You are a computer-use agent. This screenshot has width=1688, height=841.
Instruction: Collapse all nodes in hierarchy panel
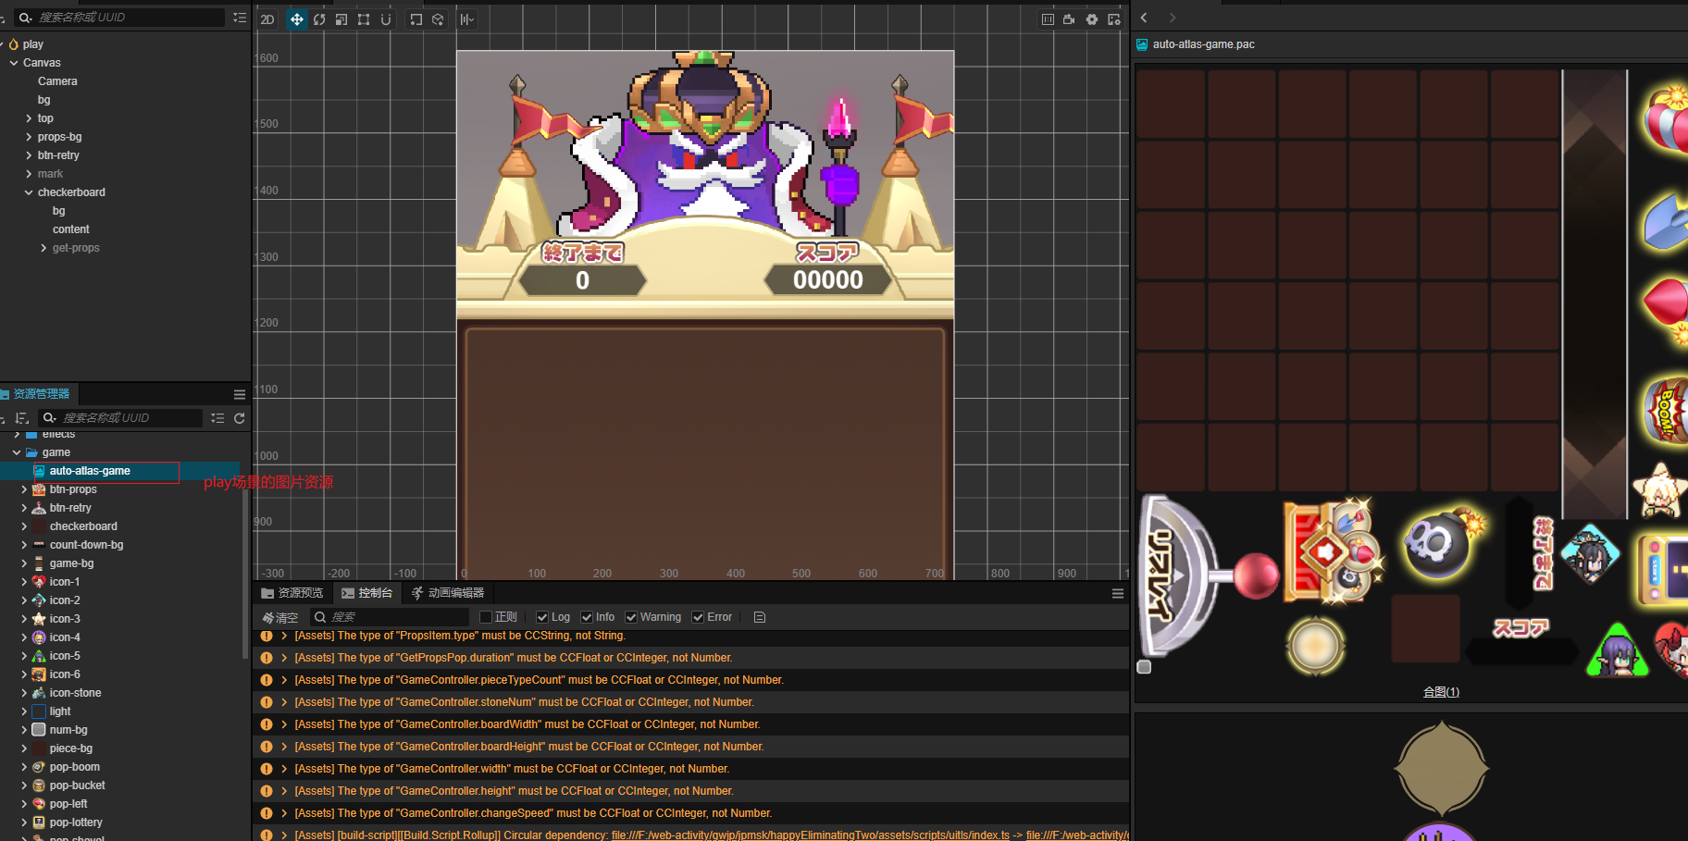pyautogui.click(x=240, y=18)
